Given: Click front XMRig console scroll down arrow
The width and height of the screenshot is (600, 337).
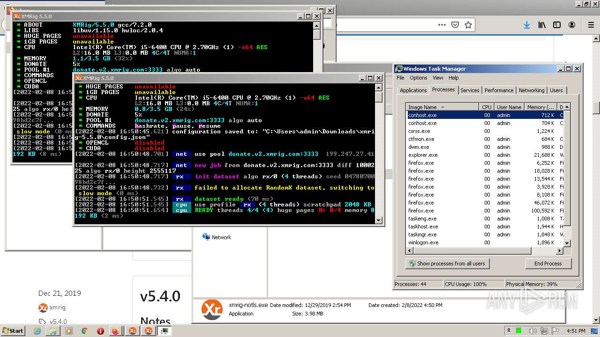Looking at the screenshot, I should (379, 220).
